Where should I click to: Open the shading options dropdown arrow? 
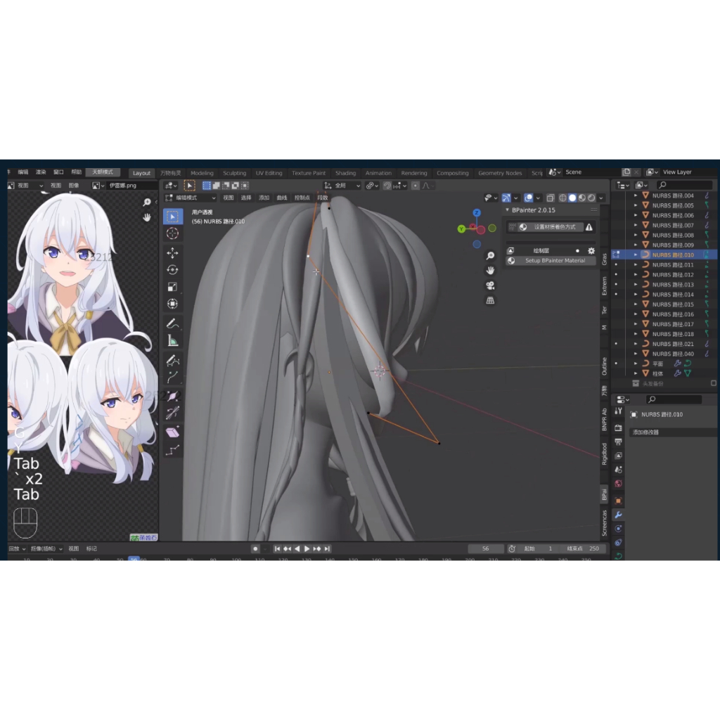click(x=601, y=198)
